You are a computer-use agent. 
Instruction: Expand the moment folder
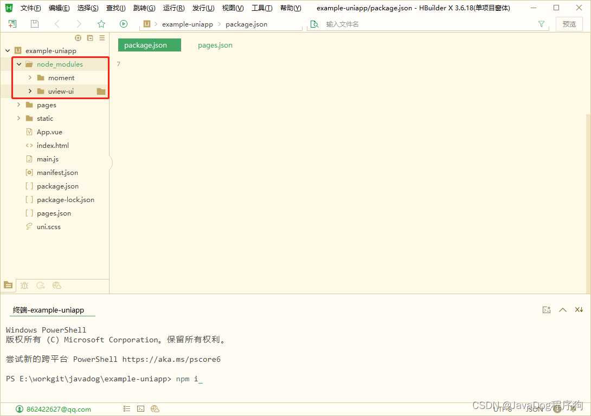(31, 77)
